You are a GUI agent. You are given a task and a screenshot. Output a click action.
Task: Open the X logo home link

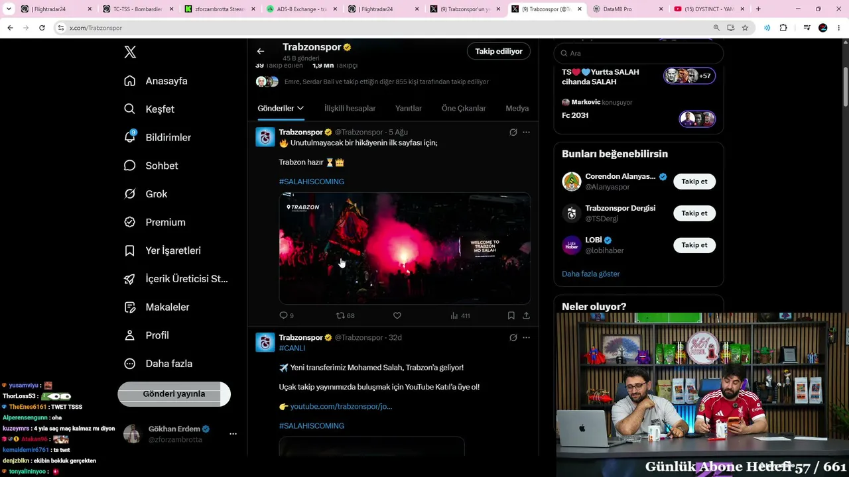(x=130, y=52)
